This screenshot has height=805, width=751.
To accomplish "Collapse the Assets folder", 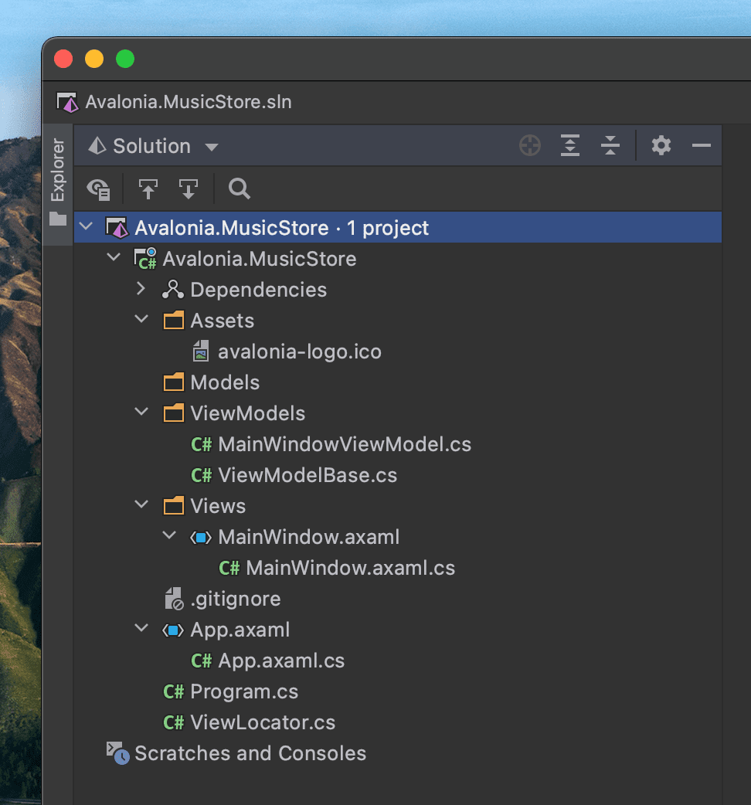I will pyautogui.click(x=141, y=320).
